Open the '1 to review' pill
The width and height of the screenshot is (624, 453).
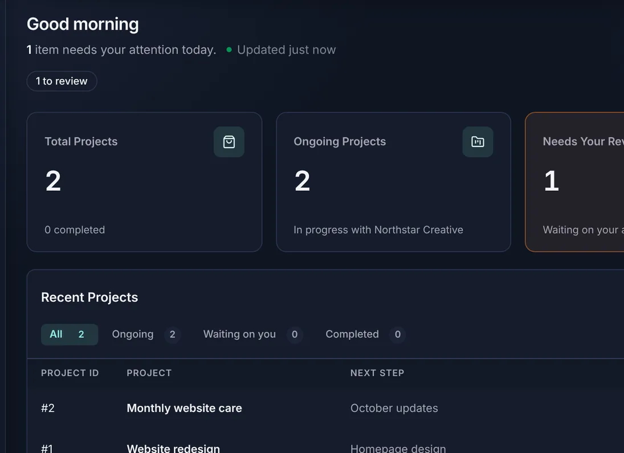click(62, 81)
